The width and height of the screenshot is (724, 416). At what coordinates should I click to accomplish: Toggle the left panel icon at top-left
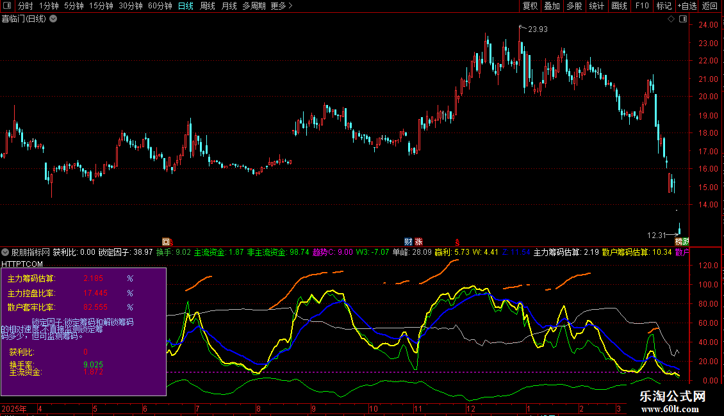[x=6, y=6]
